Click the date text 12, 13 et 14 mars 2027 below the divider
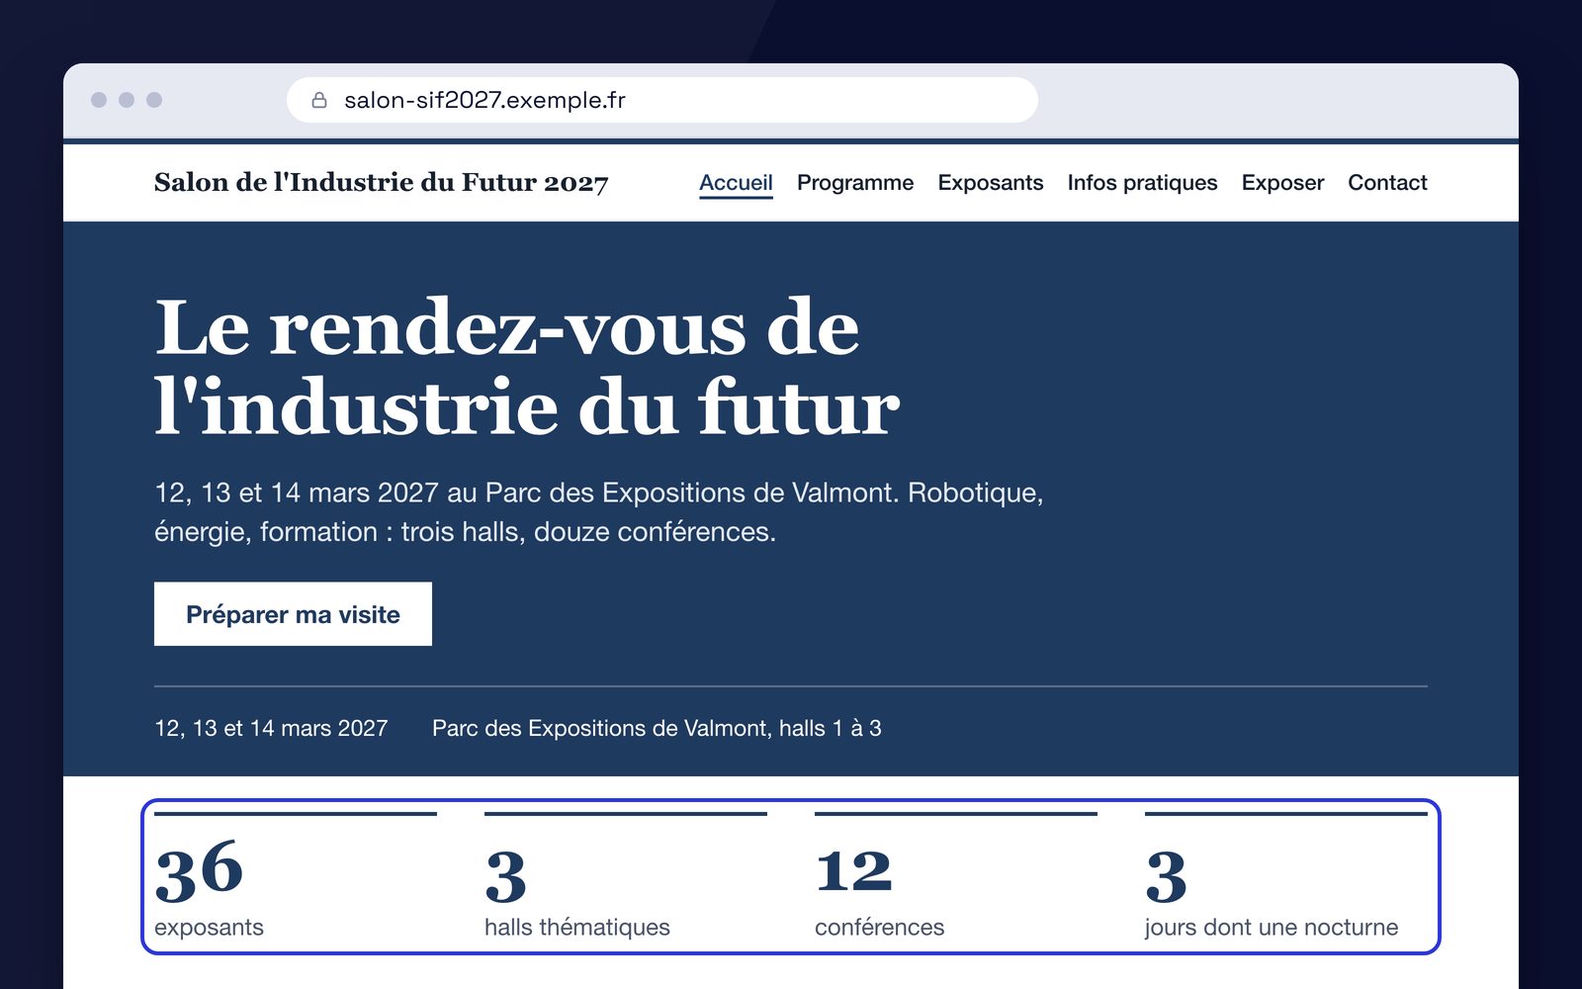 tap(271, 729)
